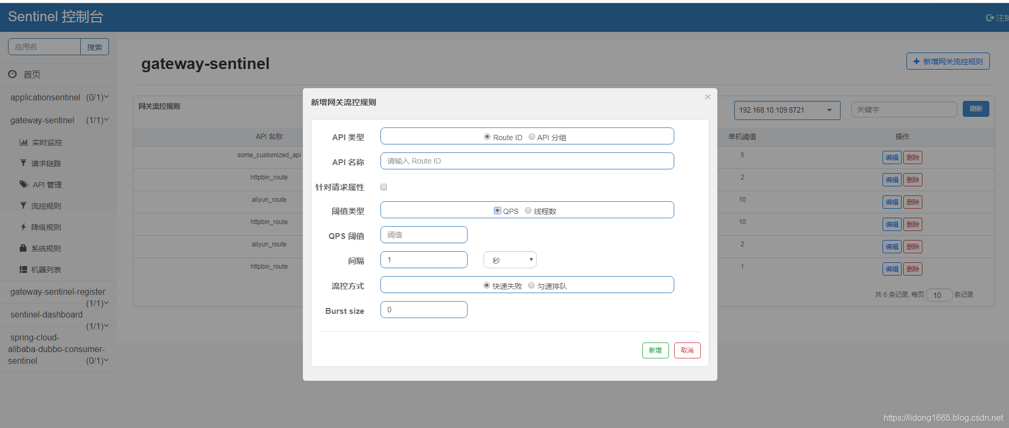Click the 新增网关流控规则 button
Image resolution: width=1009 pixels, height=428 pixels.
948,61
